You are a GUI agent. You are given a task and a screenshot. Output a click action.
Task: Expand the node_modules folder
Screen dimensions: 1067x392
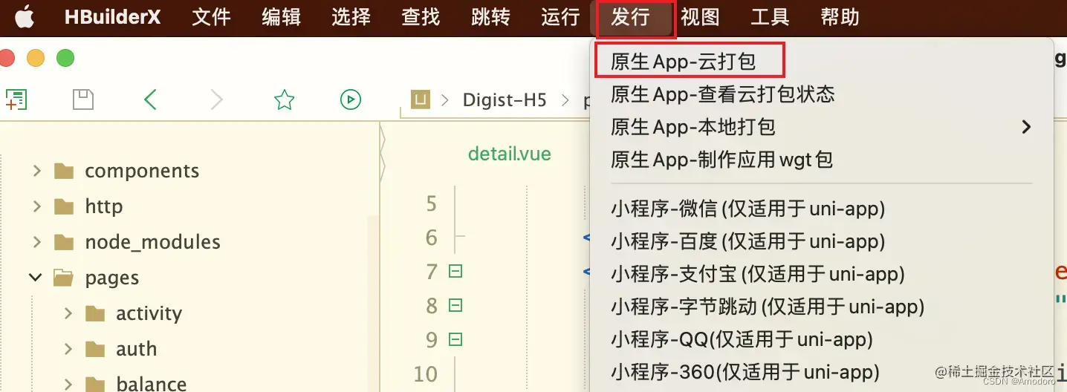pos(36,243)
